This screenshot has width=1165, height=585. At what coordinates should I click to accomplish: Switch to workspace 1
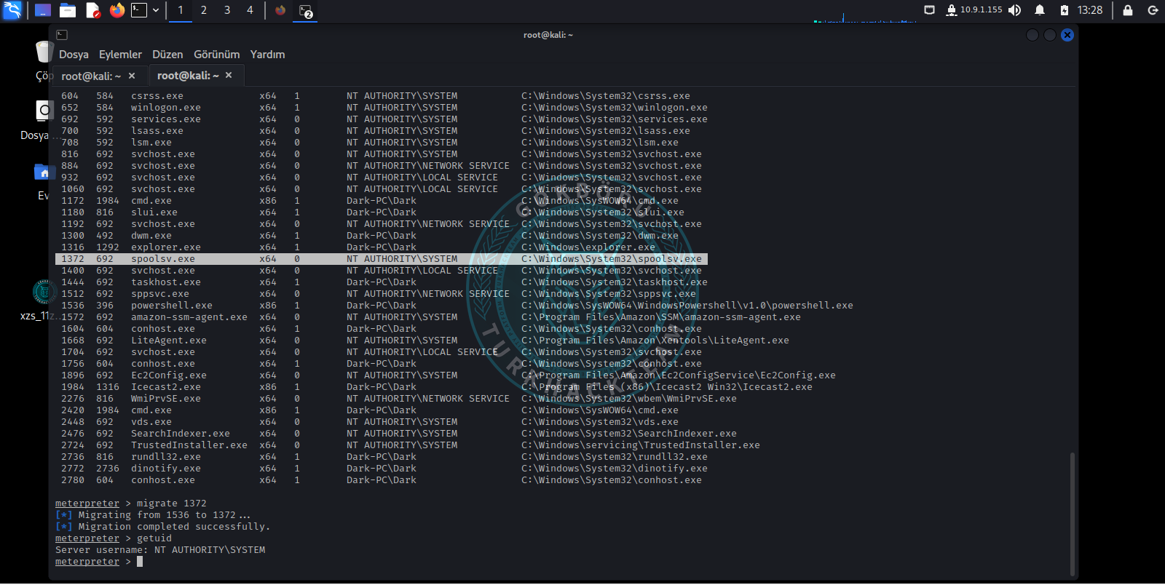coord(181,10)
